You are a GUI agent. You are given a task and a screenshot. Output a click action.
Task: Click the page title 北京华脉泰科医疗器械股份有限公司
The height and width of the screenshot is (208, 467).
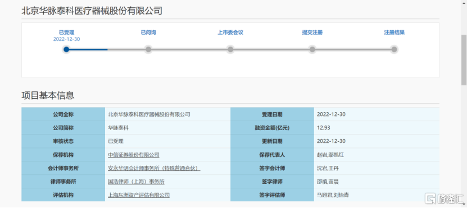coord(92,11)
